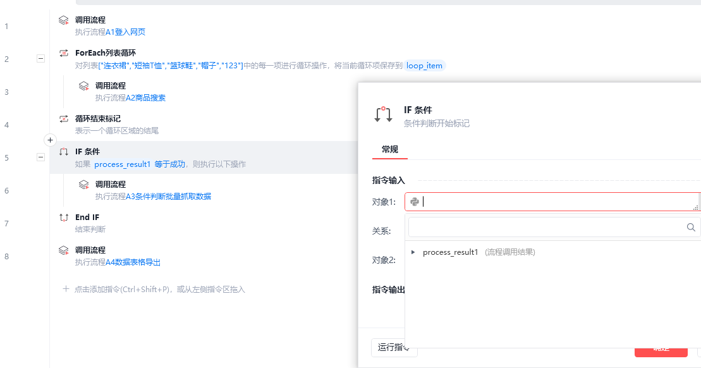Click the 循环结束标记 icon on line 4

(64, 119)
